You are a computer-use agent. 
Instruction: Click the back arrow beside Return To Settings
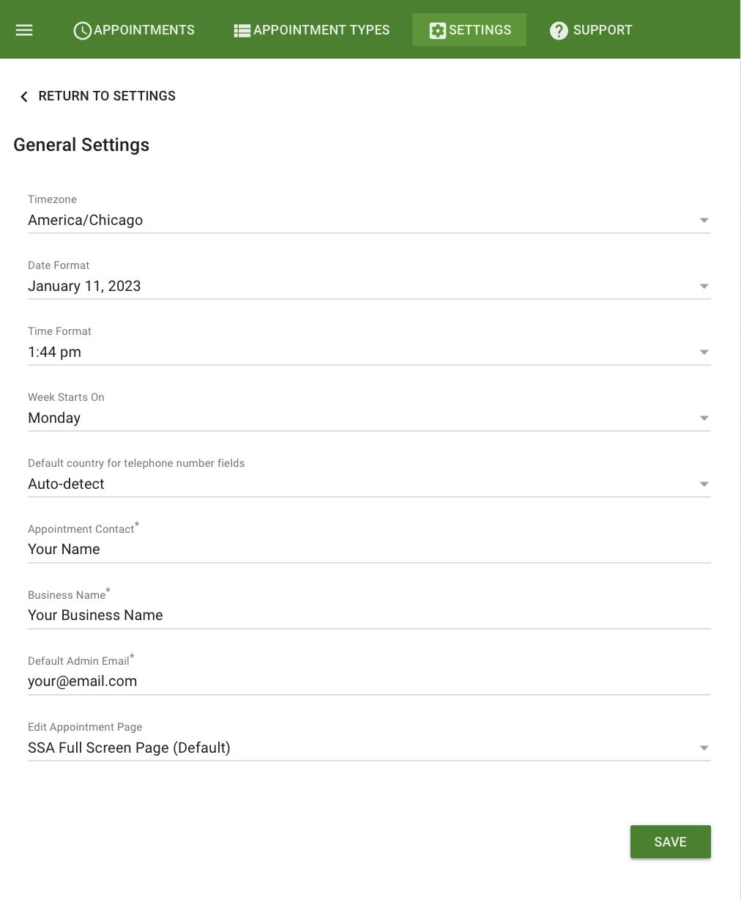point(23,96)
